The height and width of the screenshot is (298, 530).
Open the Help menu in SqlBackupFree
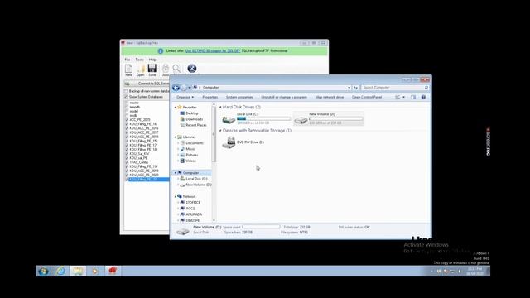click(x=152, y=60)
